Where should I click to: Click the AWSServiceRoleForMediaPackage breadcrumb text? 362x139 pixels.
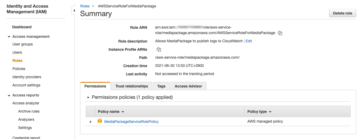(127, 6)
